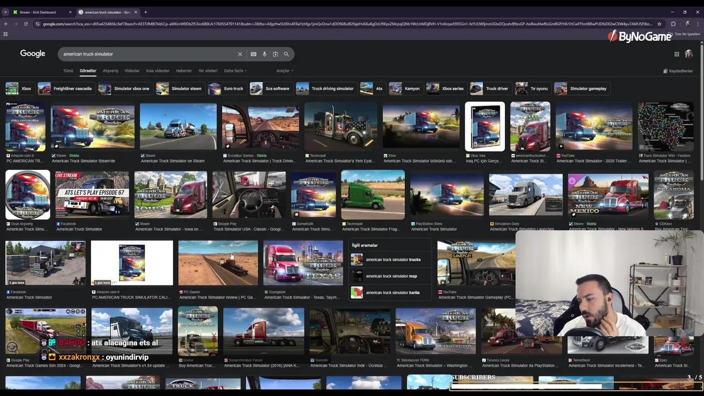
Task: Open the Texas Oyungezer image thumbnail
Action: [303, 263]
